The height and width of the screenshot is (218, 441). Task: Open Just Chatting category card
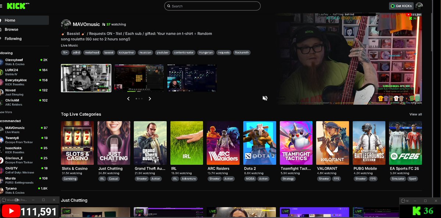coord(114,143)
